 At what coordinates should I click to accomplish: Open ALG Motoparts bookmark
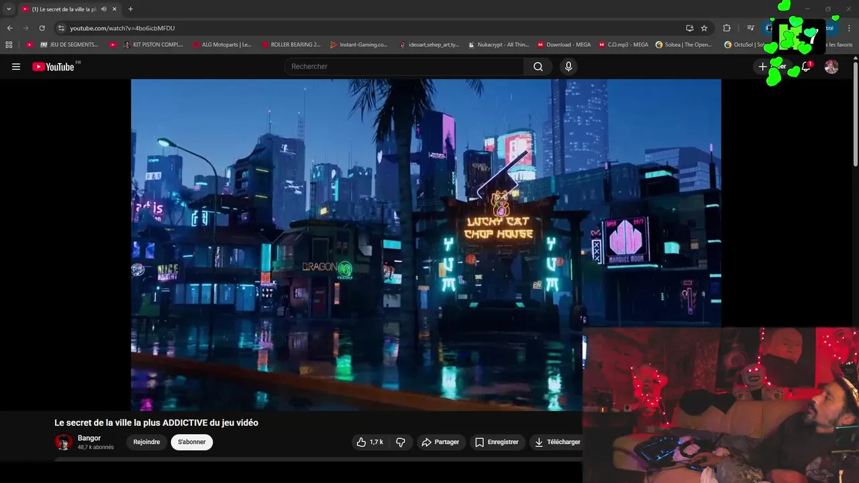pos(221,45)
